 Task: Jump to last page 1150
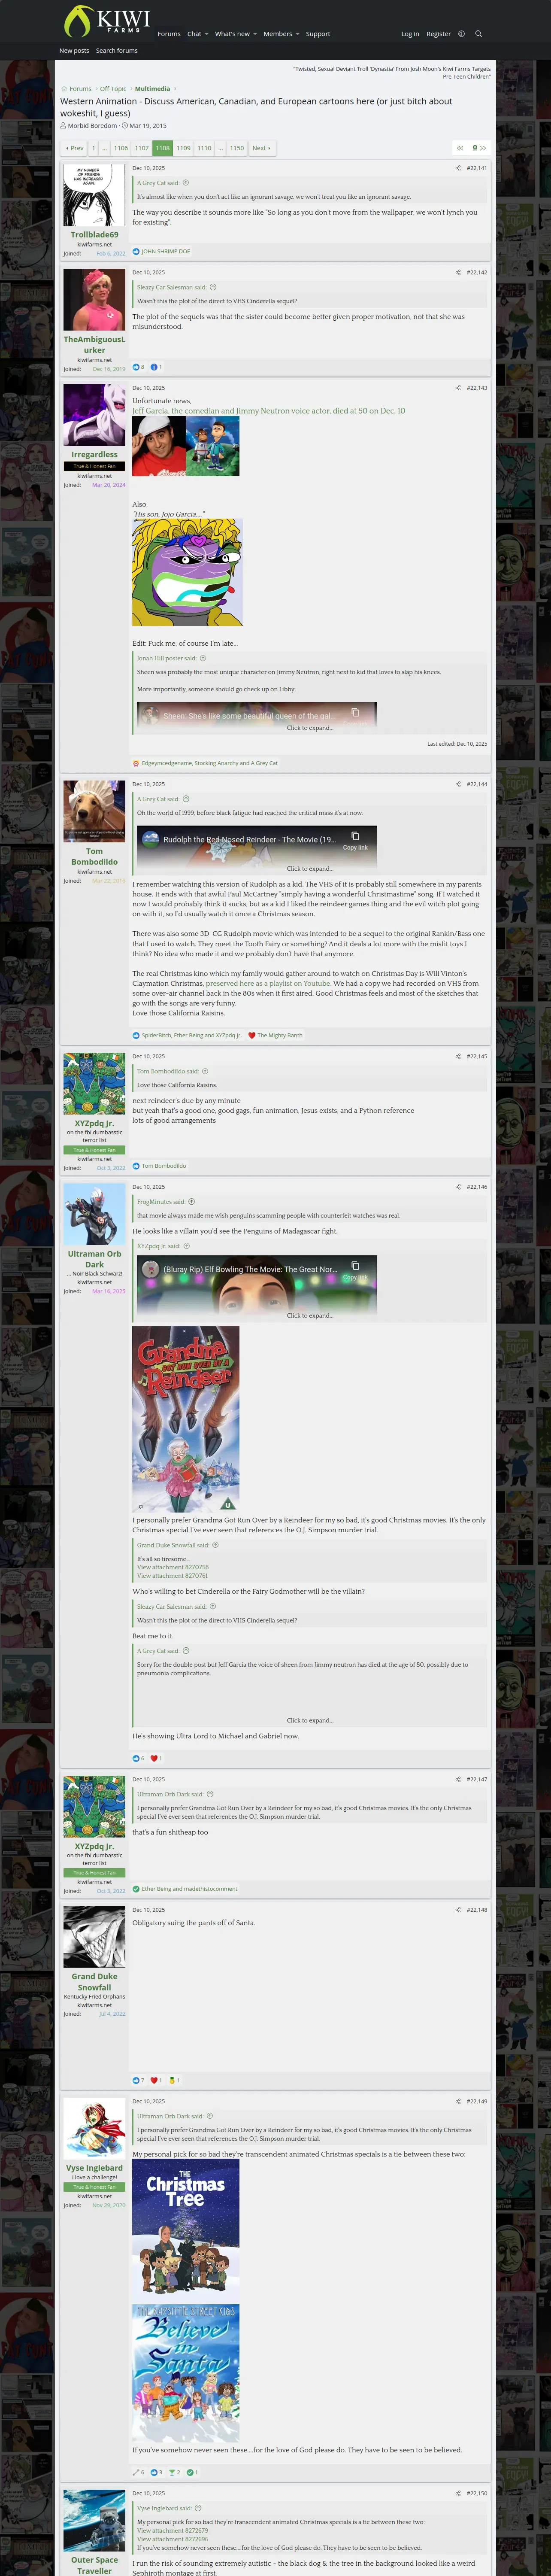pos(236,148)
